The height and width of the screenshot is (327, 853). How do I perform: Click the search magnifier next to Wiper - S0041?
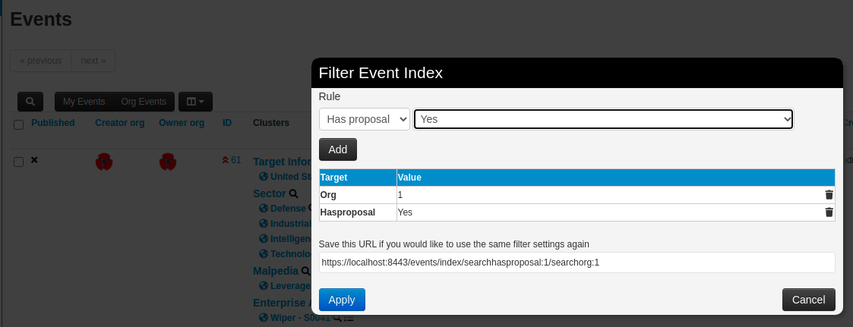[336, 318]
